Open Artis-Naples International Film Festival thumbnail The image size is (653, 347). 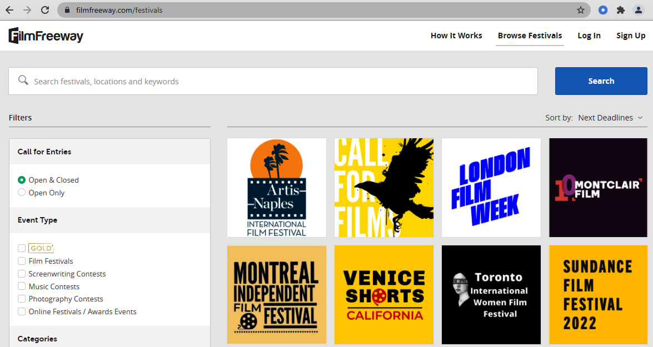coord(277,188)
